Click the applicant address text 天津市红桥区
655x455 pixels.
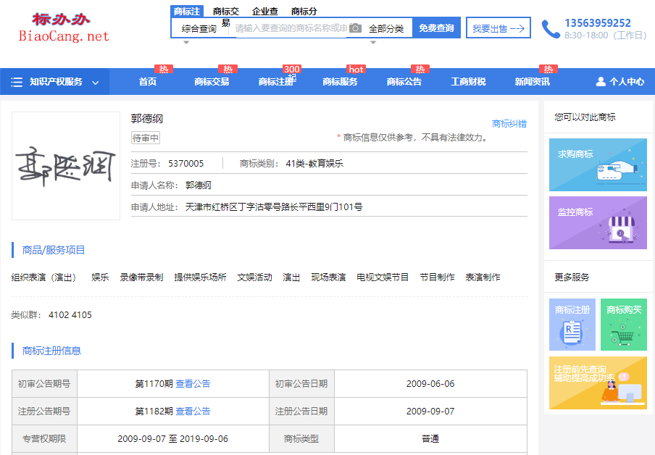tap(274, 206)
